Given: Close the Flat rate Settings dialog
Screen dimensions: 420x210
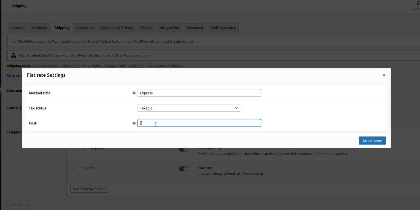Looking at the screenshot, I should point(384,75).
